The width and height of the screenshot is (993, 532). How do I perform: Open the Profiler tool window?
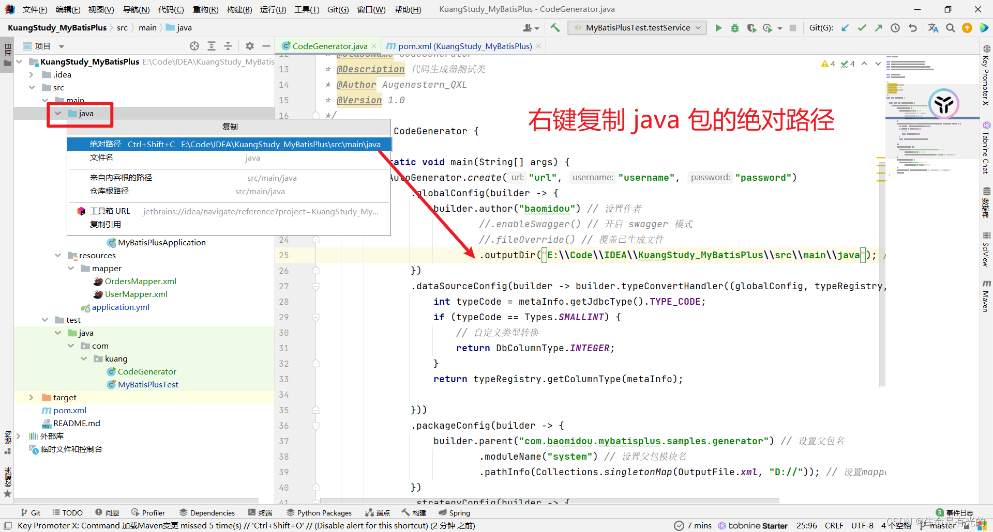148,512
